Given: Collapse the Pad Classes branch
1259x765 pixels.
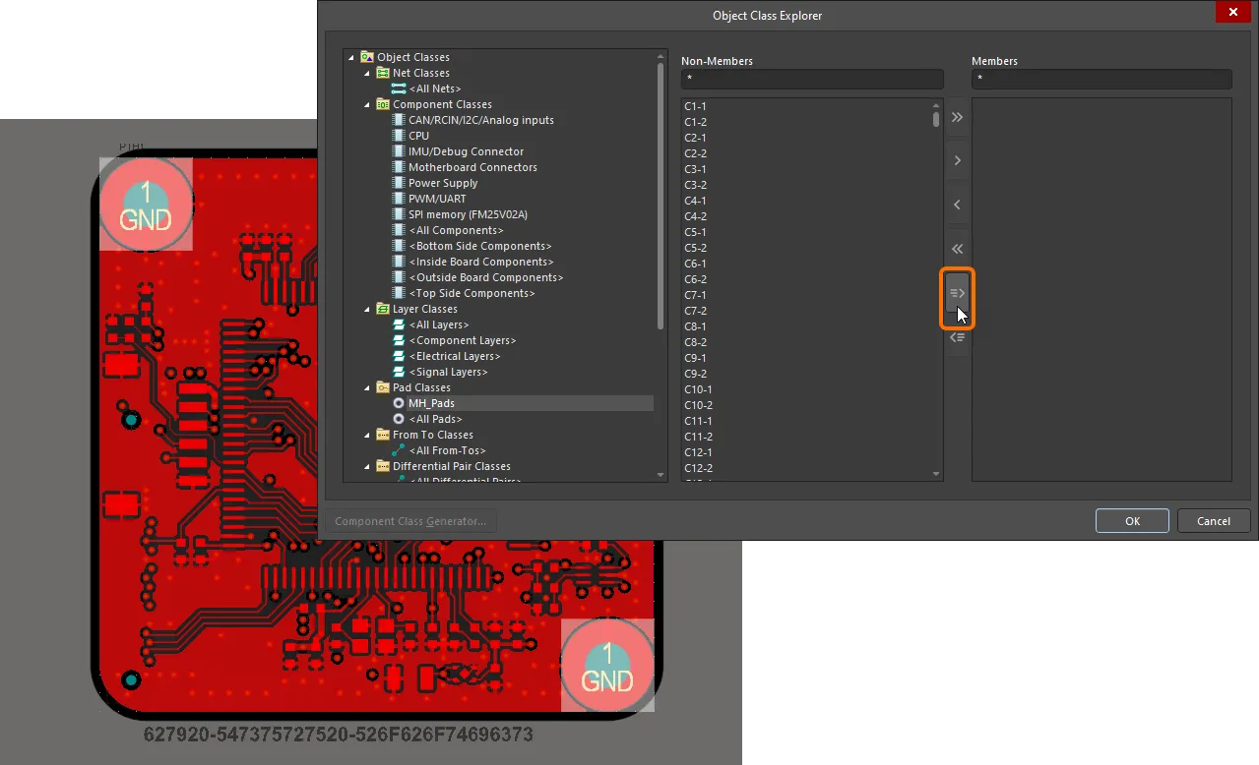Looking at the screenshot, I should point(368,387).
